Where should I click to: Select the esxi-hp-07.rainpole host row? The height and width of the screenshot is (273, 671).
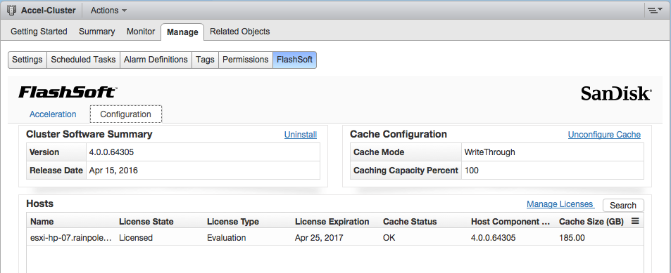335,238
